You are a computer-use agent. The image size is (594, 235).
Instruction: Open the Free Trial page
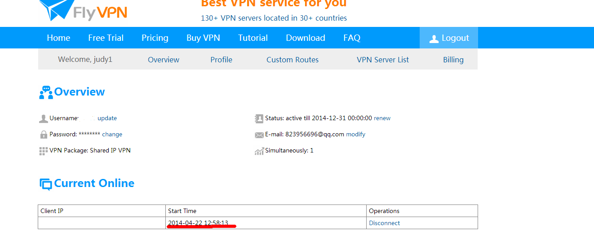tap(106, 38)
